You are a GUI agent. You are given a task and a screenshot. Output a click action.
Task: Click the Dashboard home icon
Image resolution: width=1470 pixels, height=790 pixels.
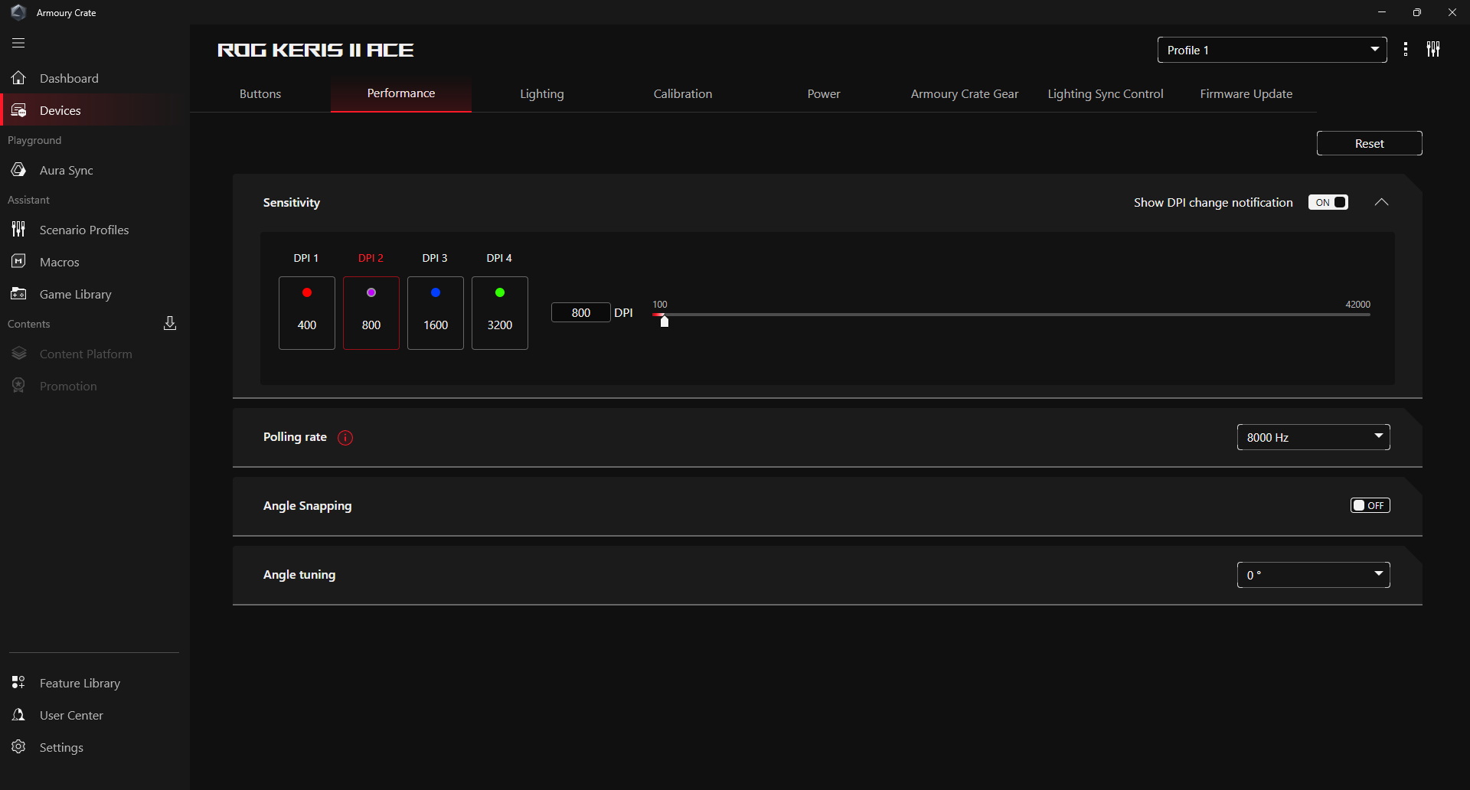point(18,78)
